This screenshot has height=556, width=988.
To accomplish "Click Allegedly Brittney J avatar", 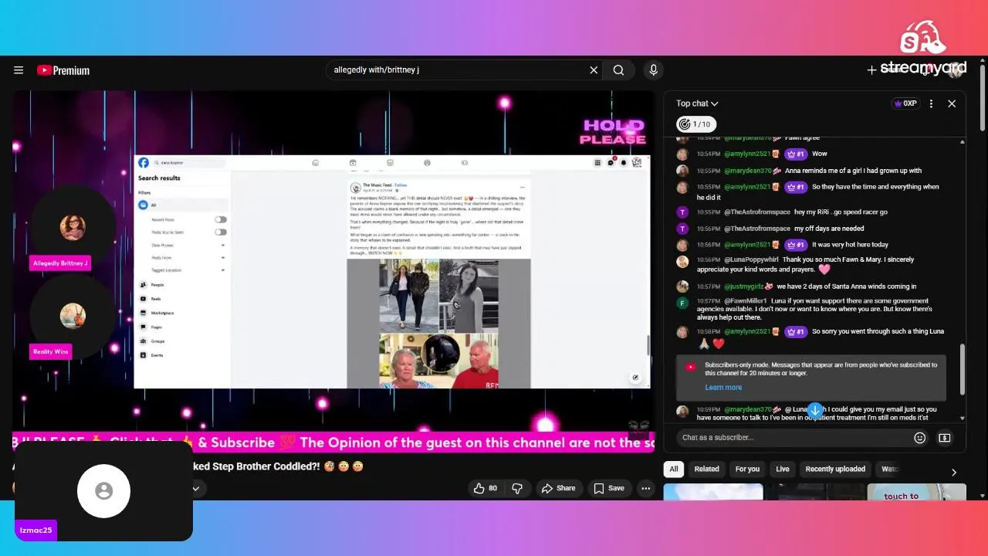I will click(x=73, y=227).
